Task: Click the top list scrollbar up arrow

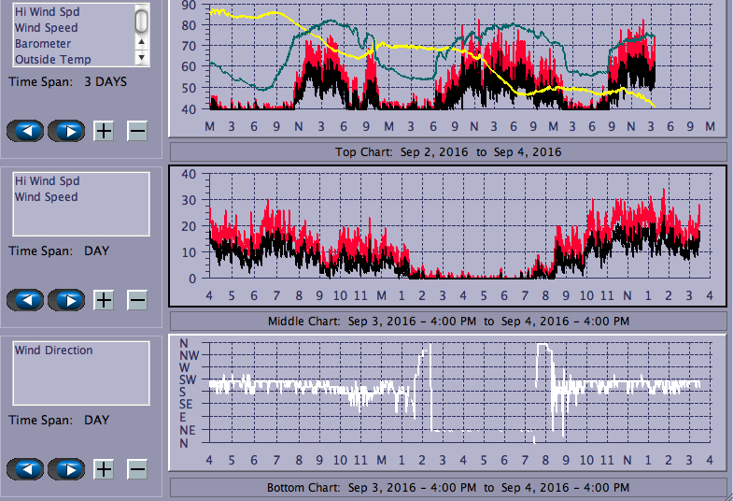Action: click(x=142, y=42)
